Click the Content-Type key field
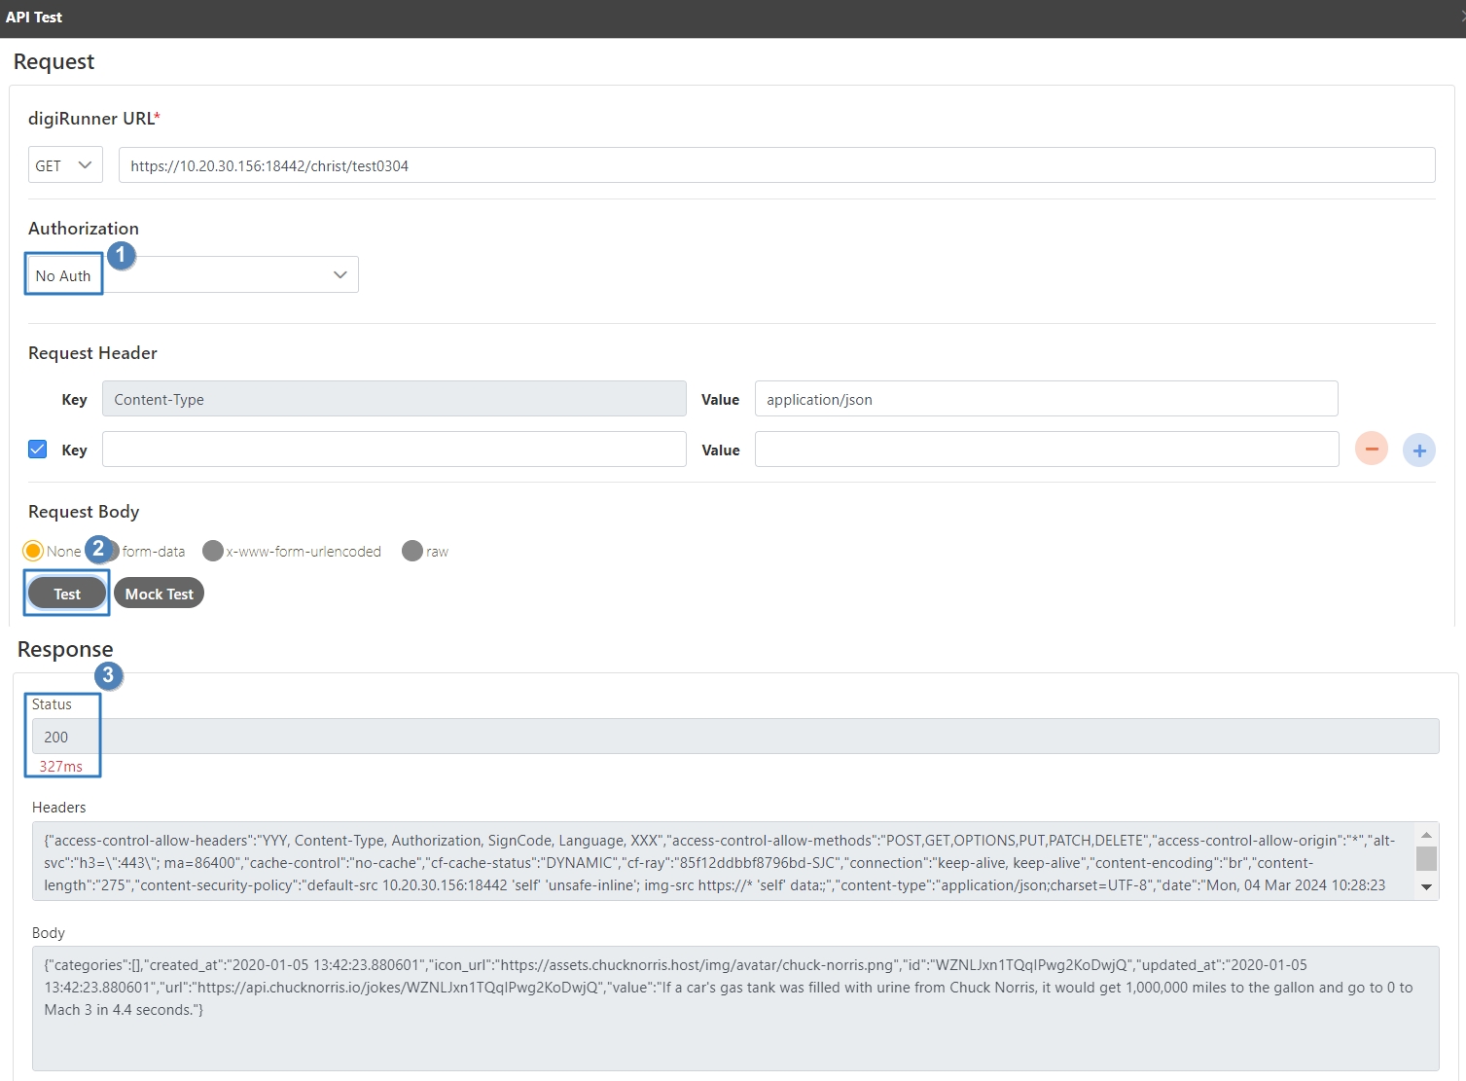The image size is (1466, 1081). pyautogui.click(x=394, y=399)
